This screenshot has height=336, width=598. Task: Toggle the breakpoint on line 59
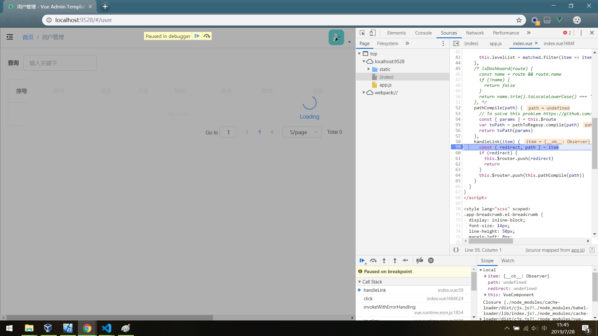click(457, 147)
